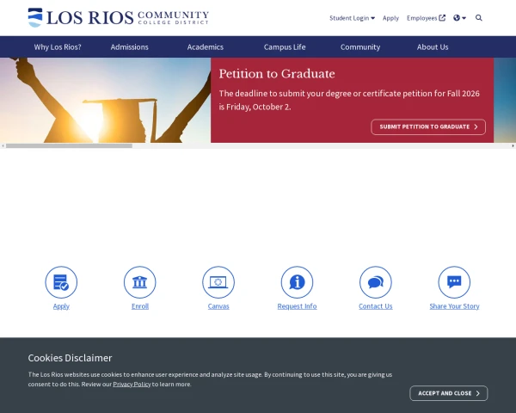Open the Employees external link

click(426, 18)
